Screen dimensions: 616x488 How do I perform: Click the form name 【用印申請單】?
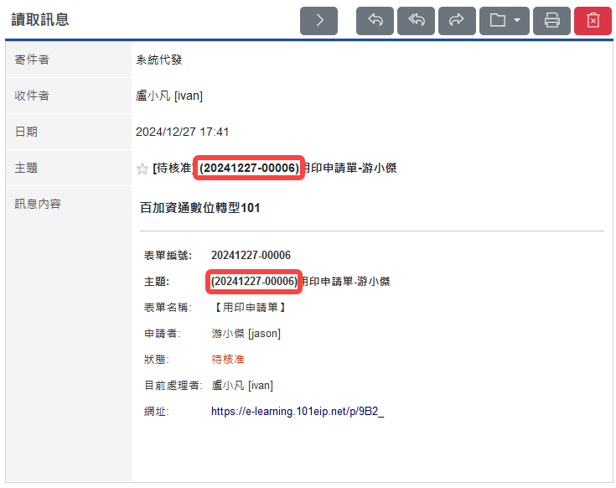click(x=251, y=307)
